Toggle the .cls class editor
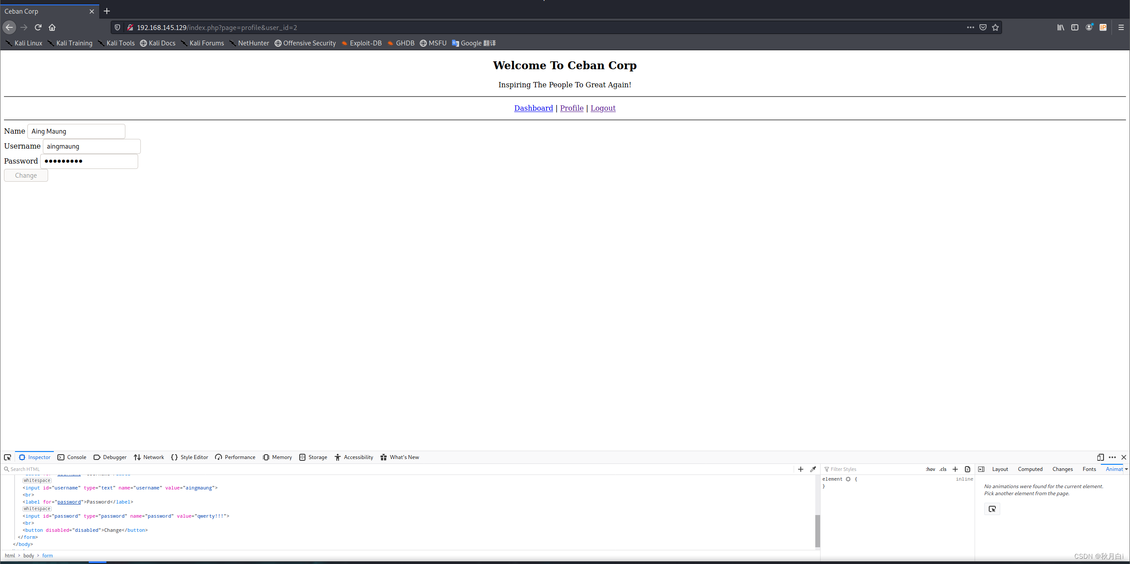 tap(944, 469)
